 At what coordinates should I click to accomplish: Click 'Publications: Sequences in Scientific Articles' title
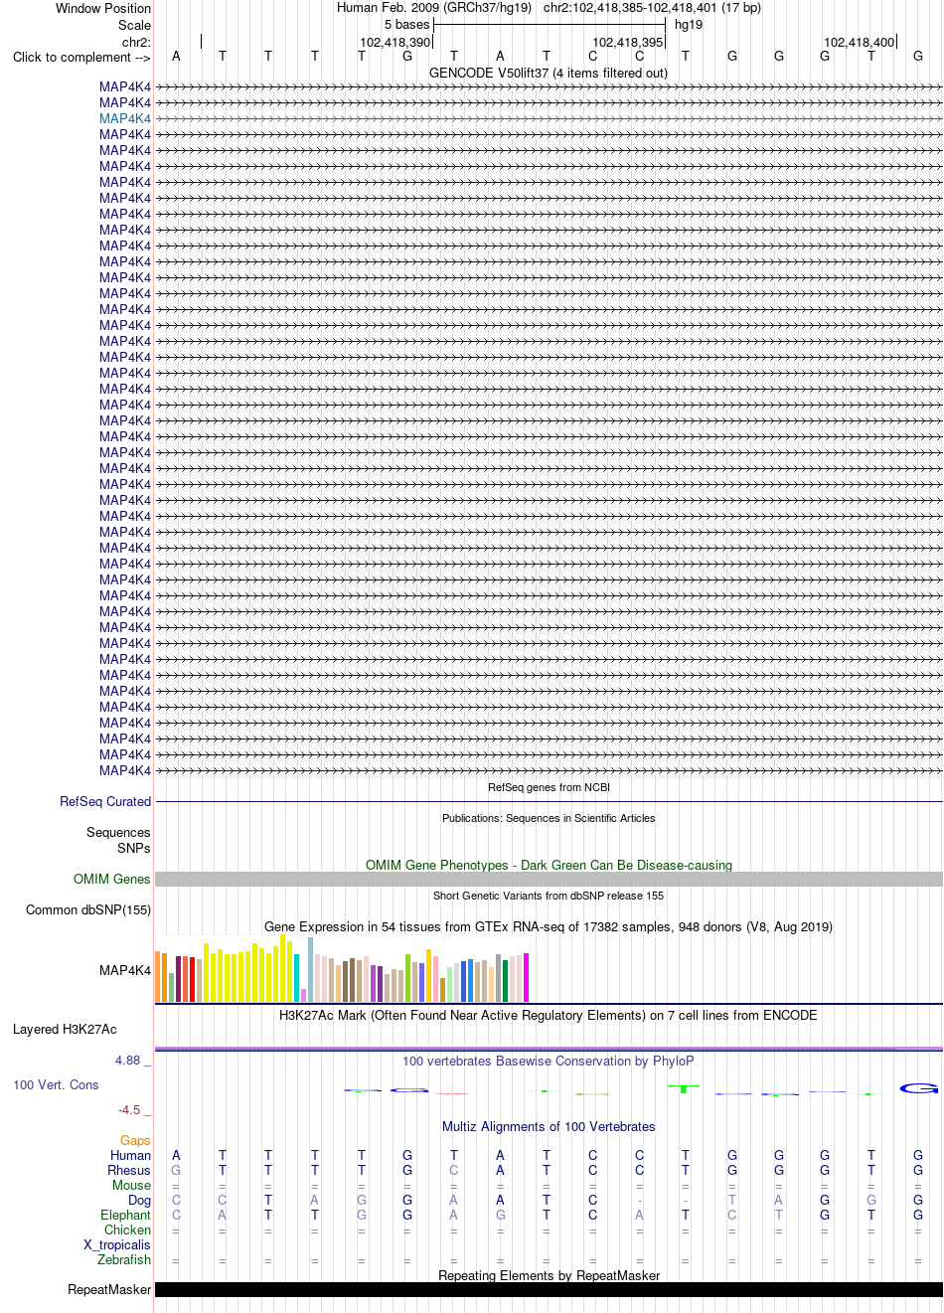549,818
